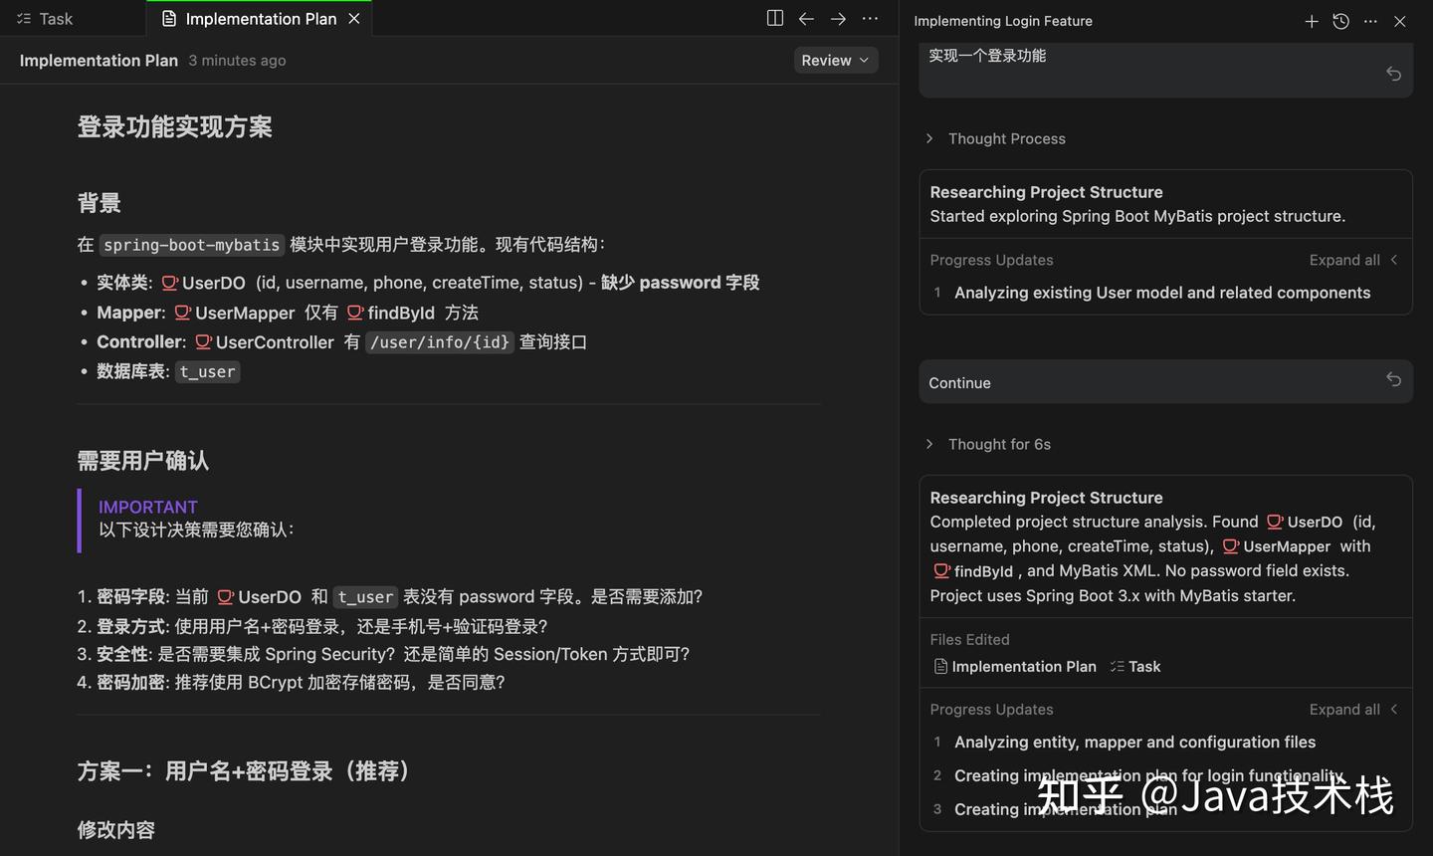Open the chat history clock icon

coord(1340,21)
